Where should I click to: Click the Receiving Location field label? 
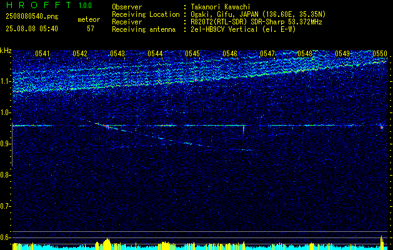click(146, 14)
